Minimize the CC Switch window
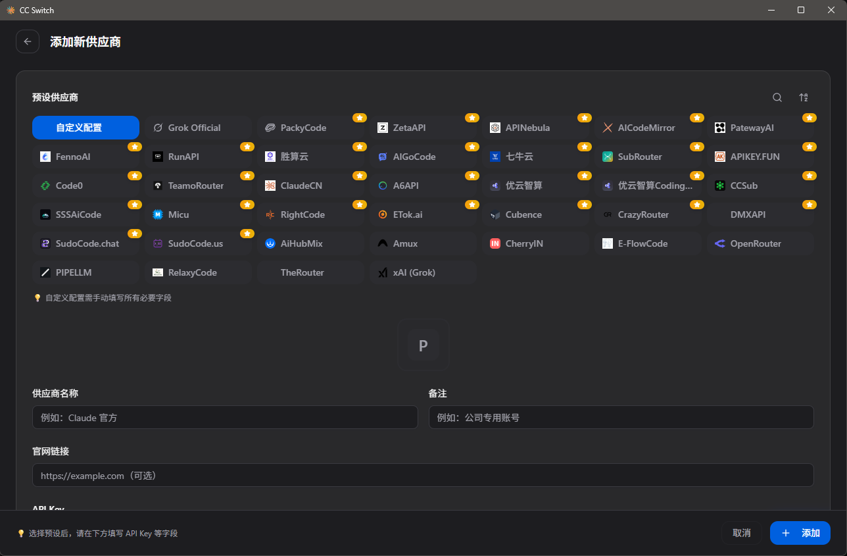The width and height of the screenshot is (847, 556). 771,10
